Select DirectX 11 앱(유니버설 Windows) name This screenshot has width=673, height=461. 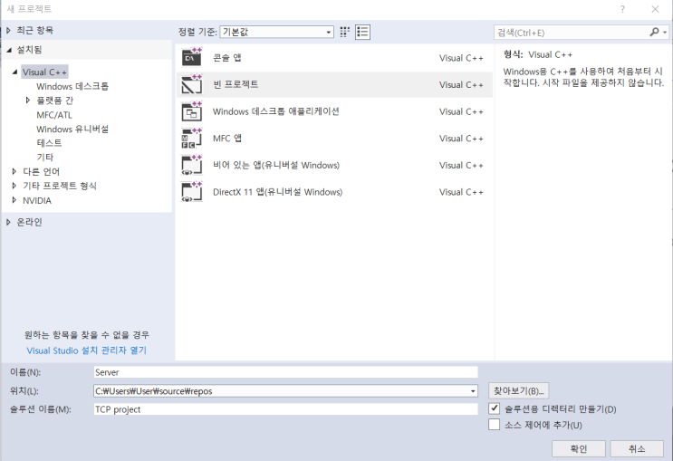tap(277, 192)
